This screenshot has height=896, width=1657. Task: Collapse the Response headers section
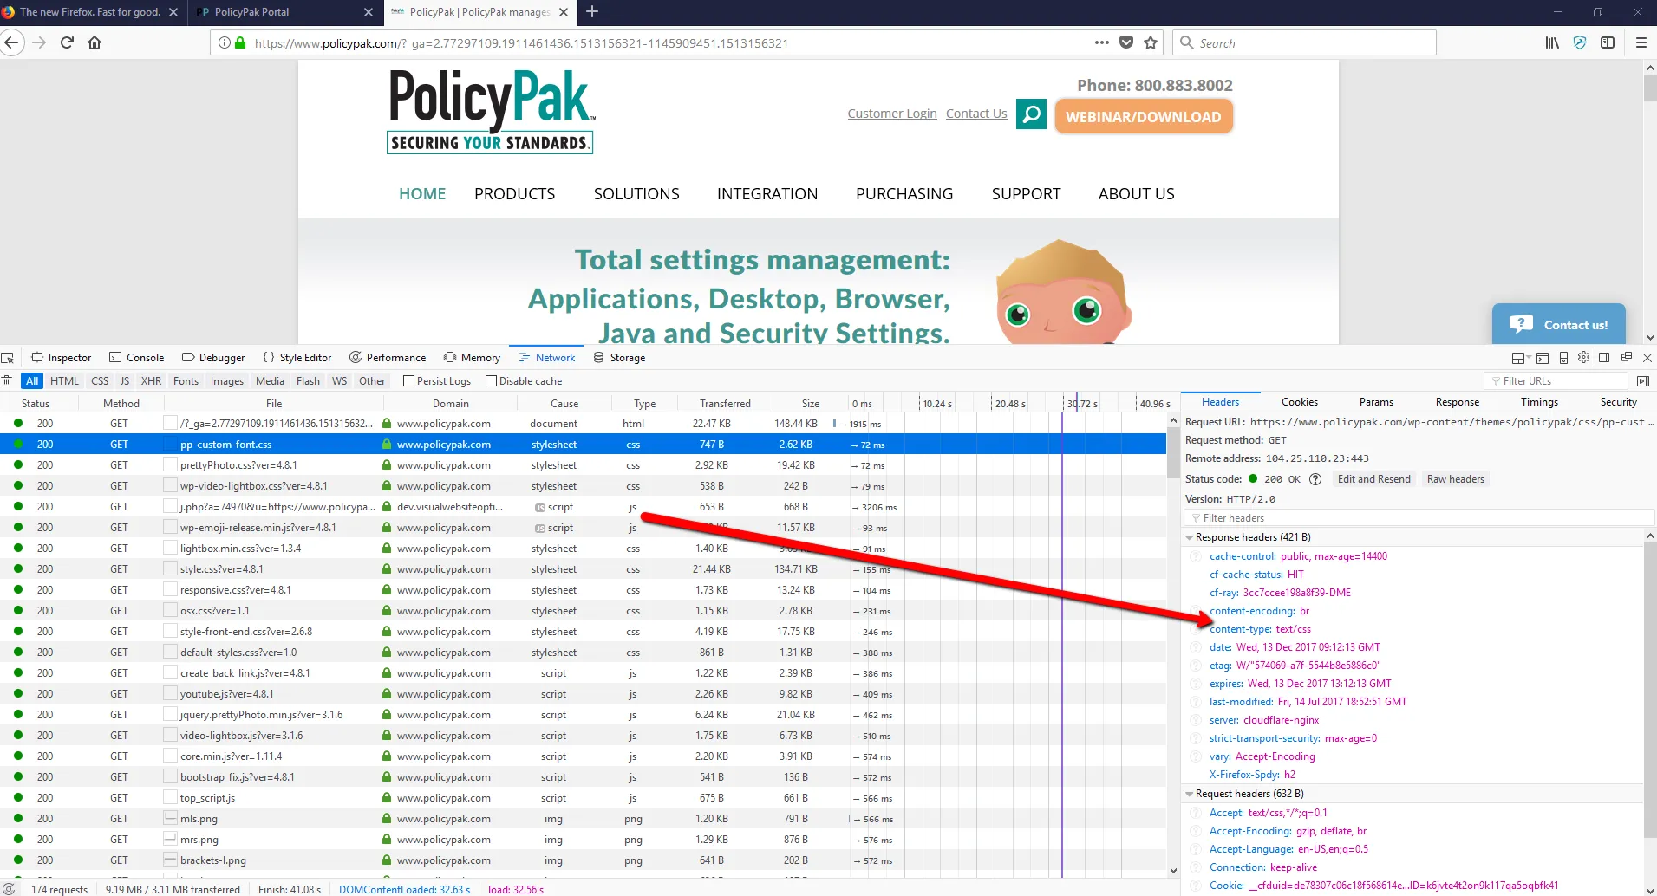click(x=1190, y=537)
